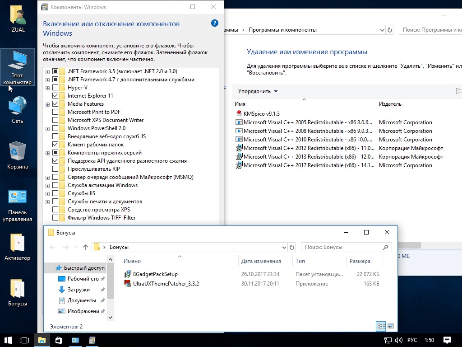Switch Бонусы window to details view
This screenshot has height=347, width=462.
pyautogui.click(x=381, y=326)
